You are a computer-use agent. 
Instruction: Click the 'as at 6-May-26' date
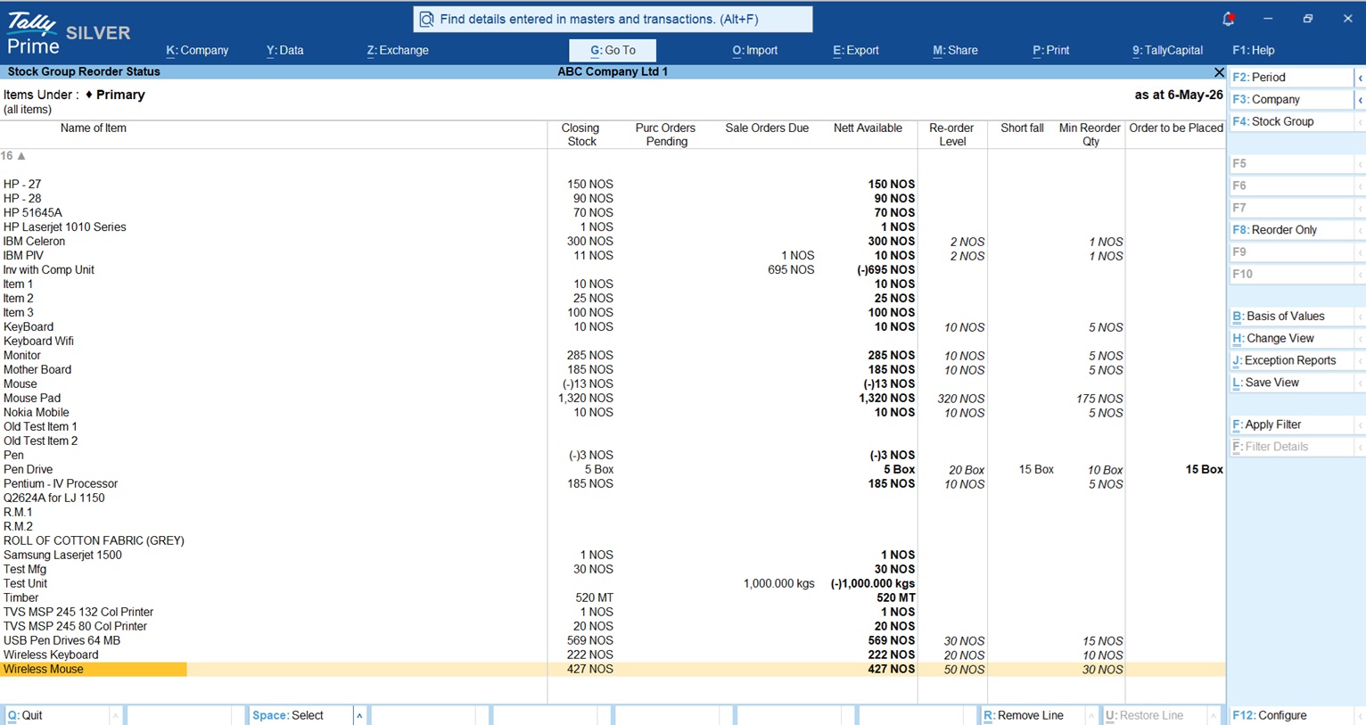click(x=1179, y=95)
